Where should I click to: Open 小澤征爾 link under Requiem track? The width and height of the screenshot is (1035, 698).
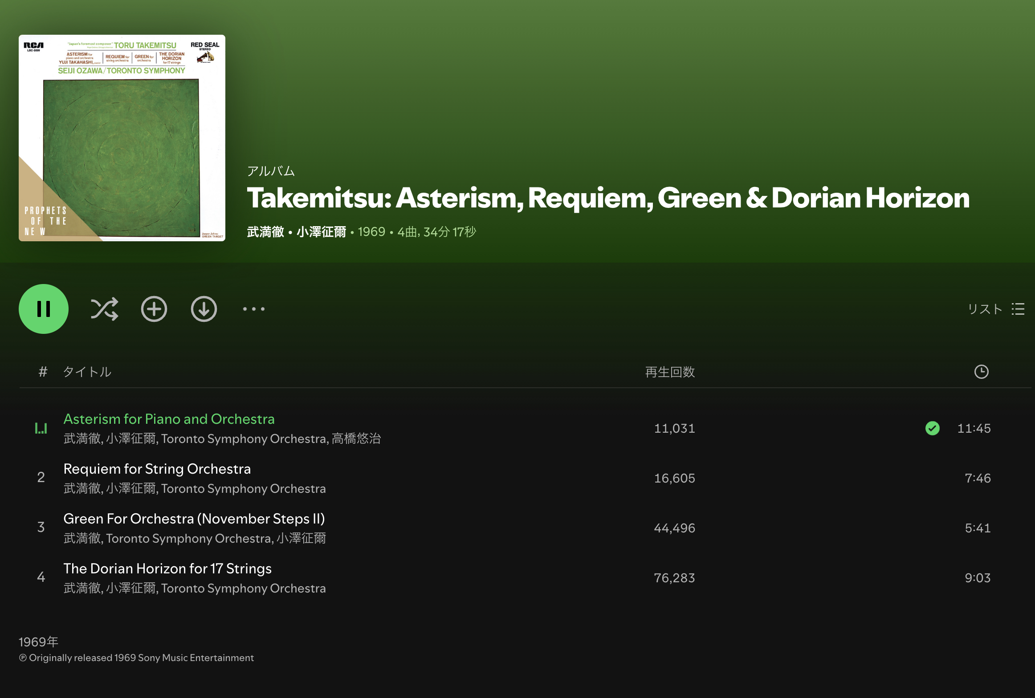point(131,488)
